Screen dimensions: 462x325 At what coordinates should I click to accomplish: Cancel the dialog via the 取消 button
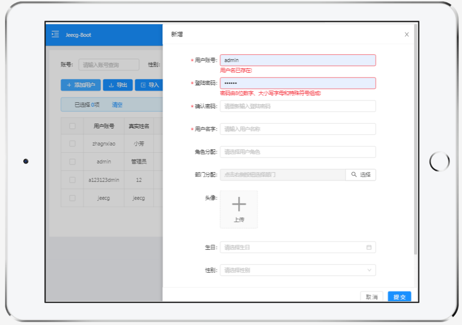point(371,296)
